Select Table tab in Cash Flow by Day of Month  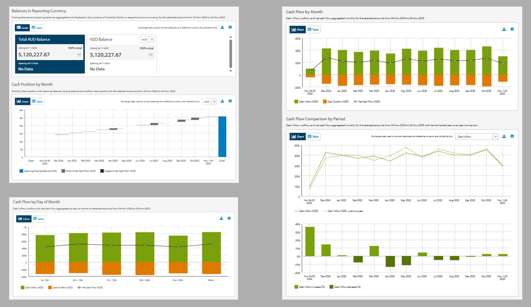coord(38,219)
